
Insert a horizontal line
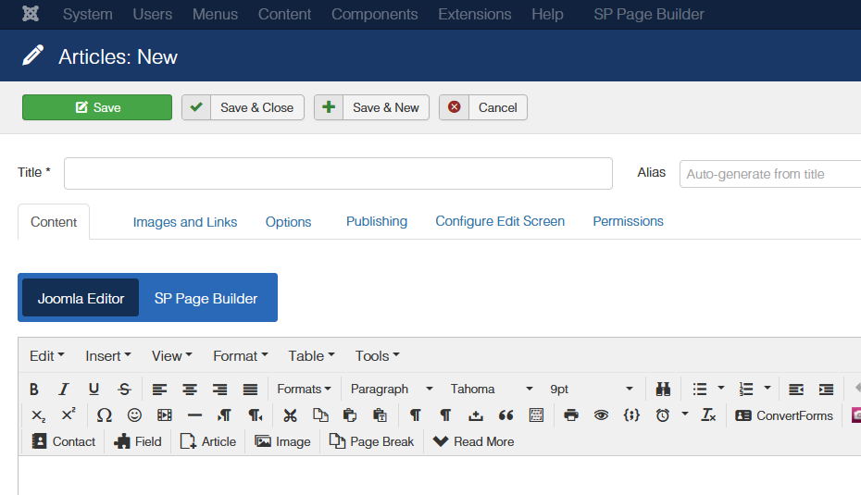[194, 415]
